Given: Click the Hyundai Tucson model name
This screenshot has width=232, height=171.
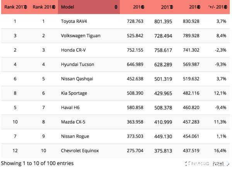Looking at the screenshot, I should pos(77,64).
